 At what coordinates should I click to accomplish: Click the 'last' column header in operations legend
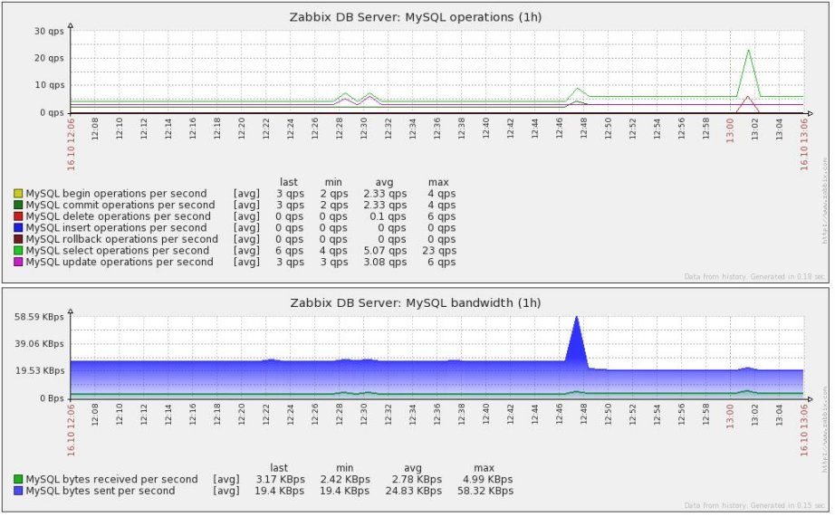289,182
